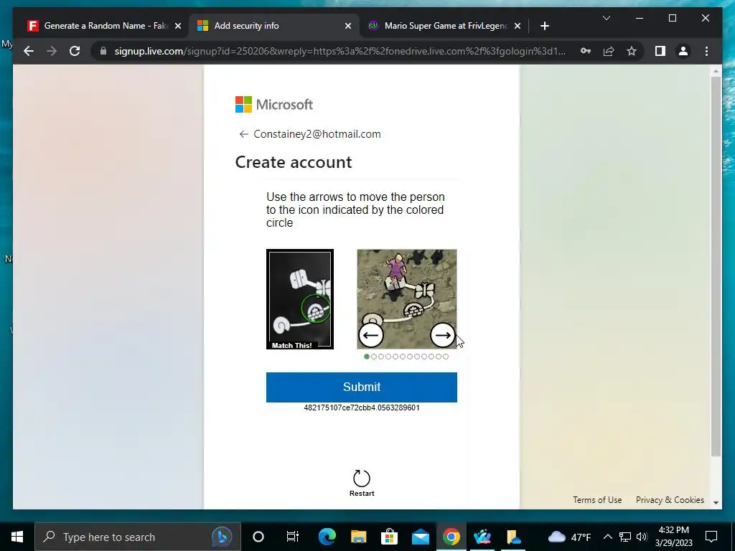The image size is (735, 551).
Task: Go back using arrow beside Constainey2@hotmail.com
Action: (243, 134)
